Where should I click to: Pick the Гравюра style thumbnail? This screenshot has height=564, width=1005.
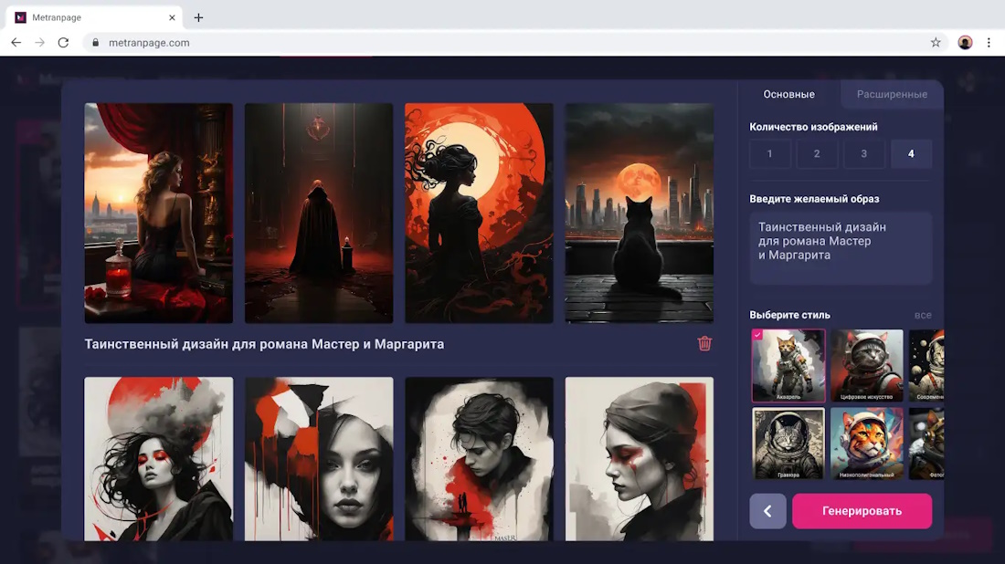coord(788,443)
